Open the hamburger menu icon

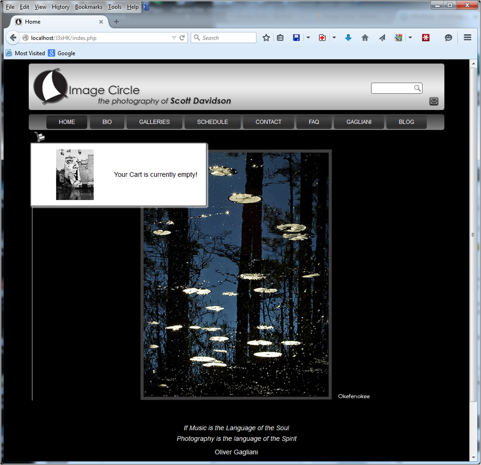click(x=468, y=38)
